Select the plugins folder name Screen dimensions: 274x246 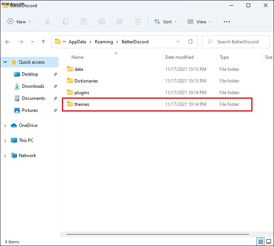tap(82, 93)
